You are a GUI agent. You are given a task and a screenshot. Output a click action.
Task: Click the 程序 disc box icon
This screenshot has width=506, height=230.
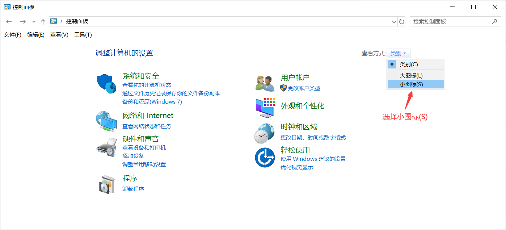[107, 184]
